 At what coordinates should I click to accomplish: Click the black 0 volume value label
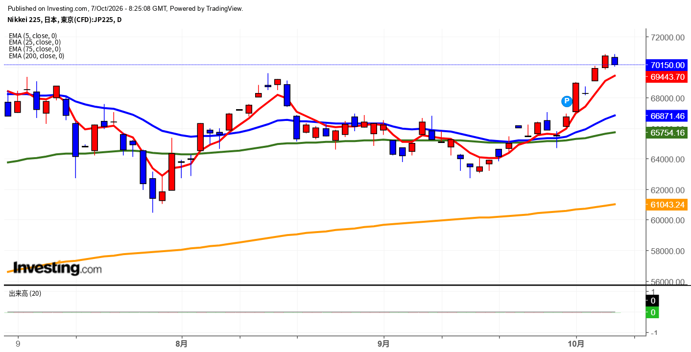[x=653, y=301]
